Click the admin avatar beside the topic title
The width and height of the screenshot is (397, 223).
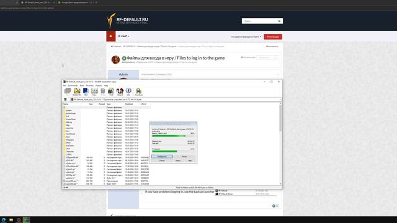click(115, 59)
